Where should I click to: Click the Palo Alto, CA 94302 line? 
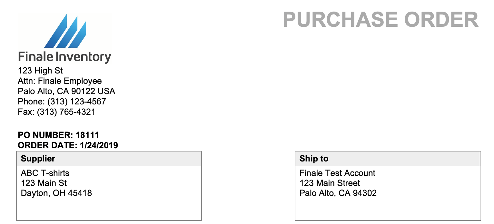(x=338, y=193)
